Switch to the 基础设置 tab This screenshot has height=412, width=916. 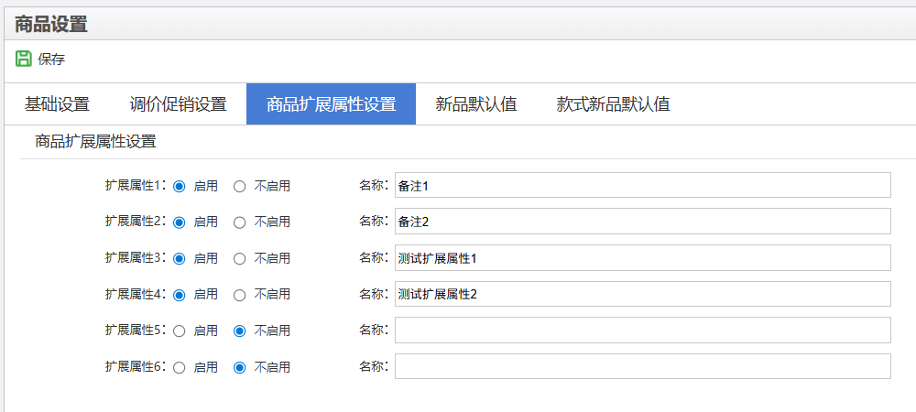click(57, 104)
